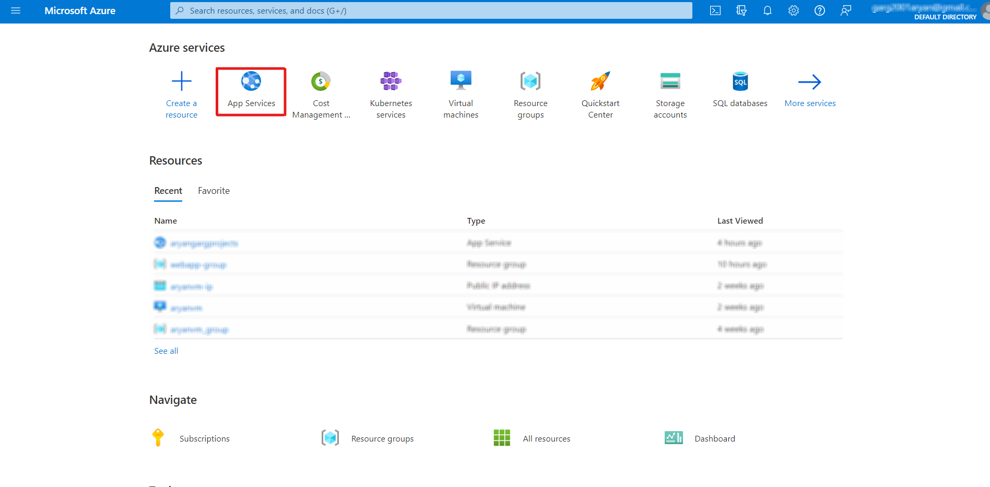
Task: Open the SQL databases icon
Action: tap(740, 81)
